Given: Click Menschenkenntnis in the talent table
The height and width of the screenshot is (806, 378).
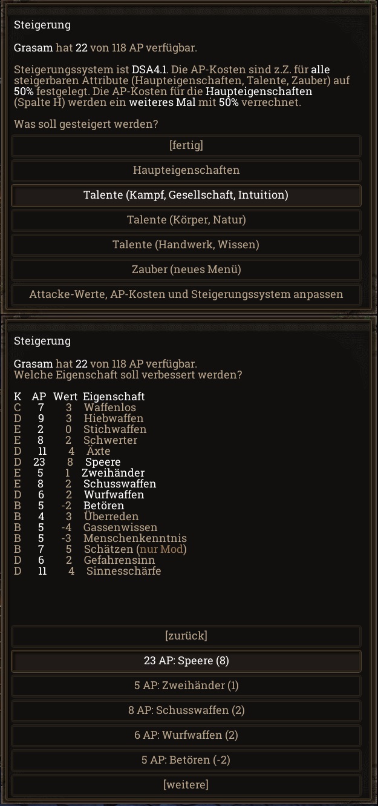Looking at the screenshot, I should pyautogui.click(x=135, y=538).
